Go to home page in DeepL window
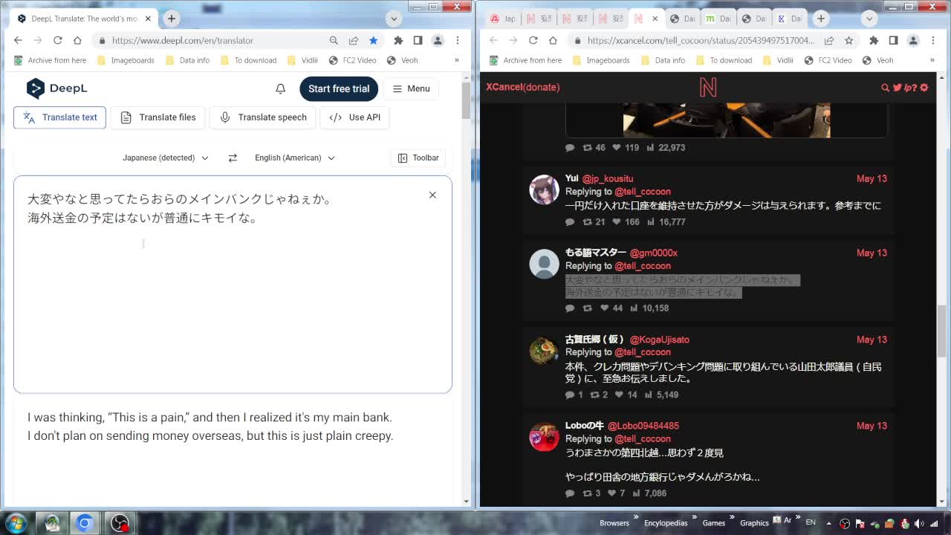This screenshot has width=951, height=535. [x=77, y=40]
